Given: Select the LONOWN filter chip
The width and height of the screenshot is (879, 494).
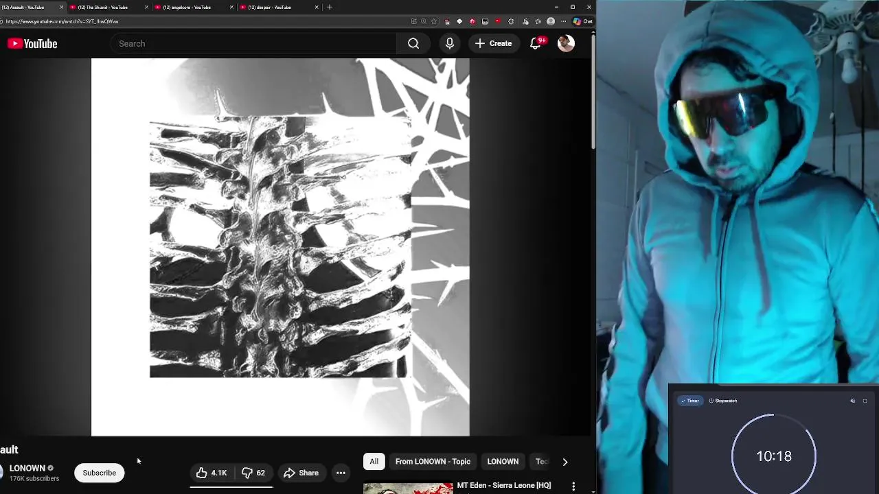Looking at the screenshot, I should pyautogui.click(x=503, y=462).
